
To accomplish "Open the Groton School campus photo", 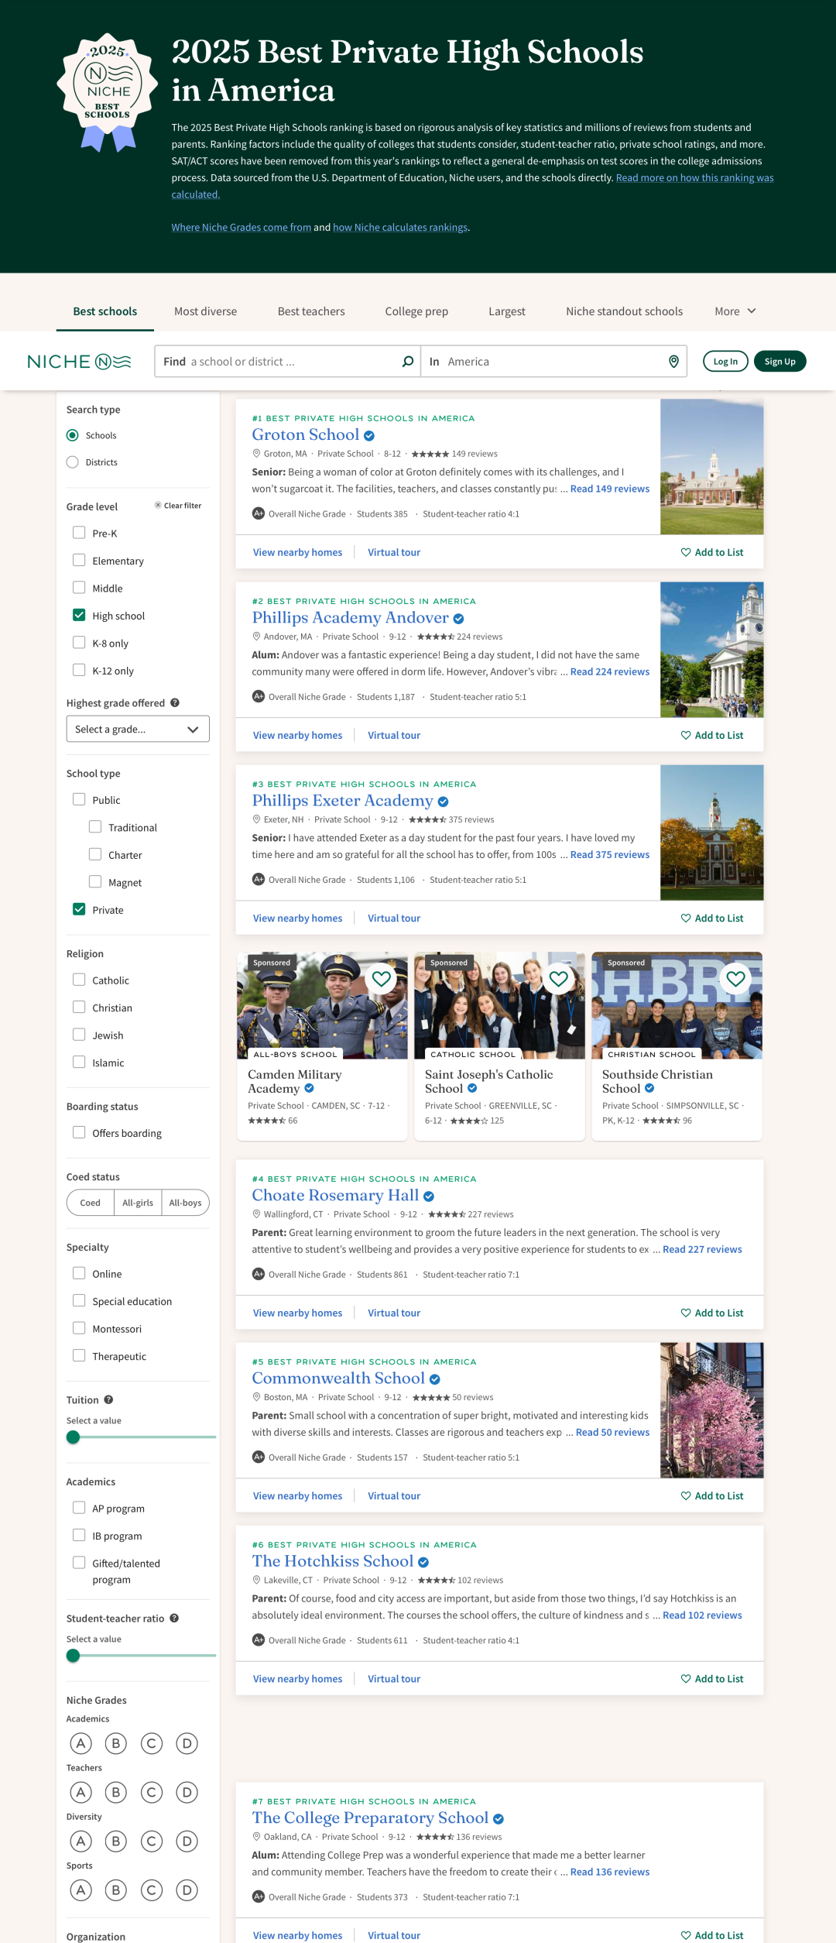I will [x=712, y=467].
